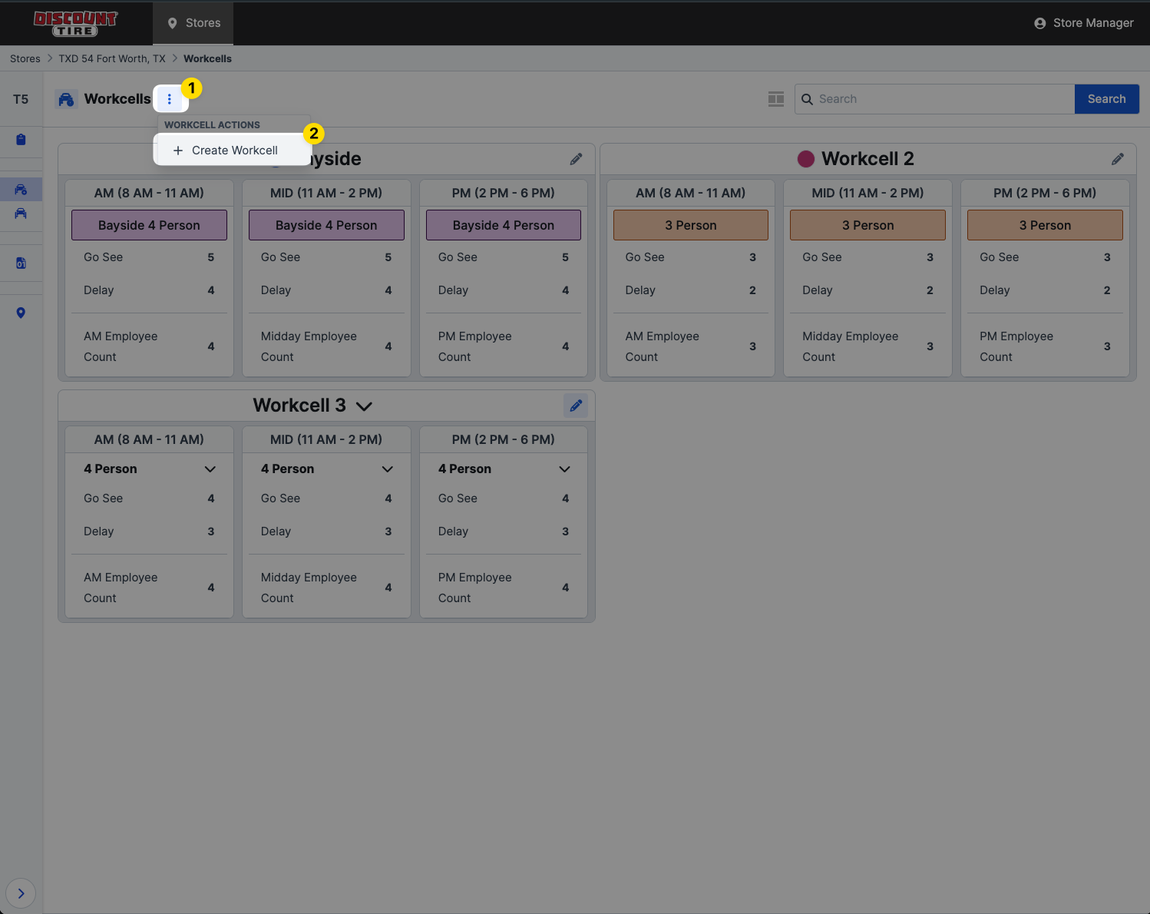Click the Store Manager account icon
Screen dimensions: 1150x914
1040,23
